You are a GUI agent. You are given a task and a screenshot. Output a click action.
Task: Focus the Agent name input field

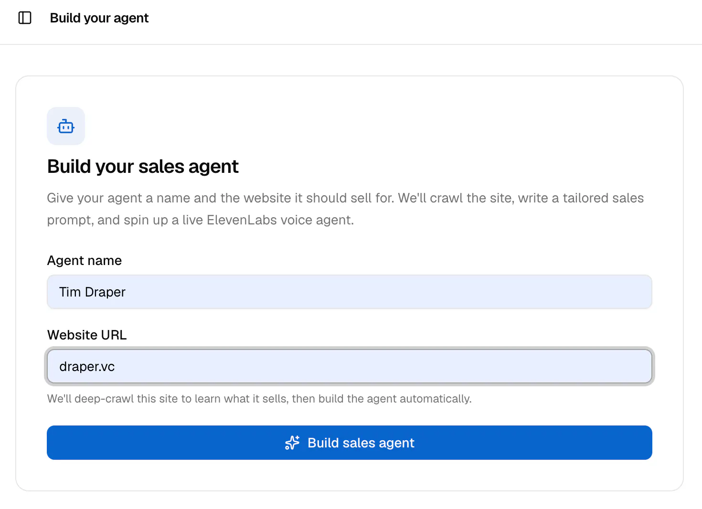click(350, 292)
